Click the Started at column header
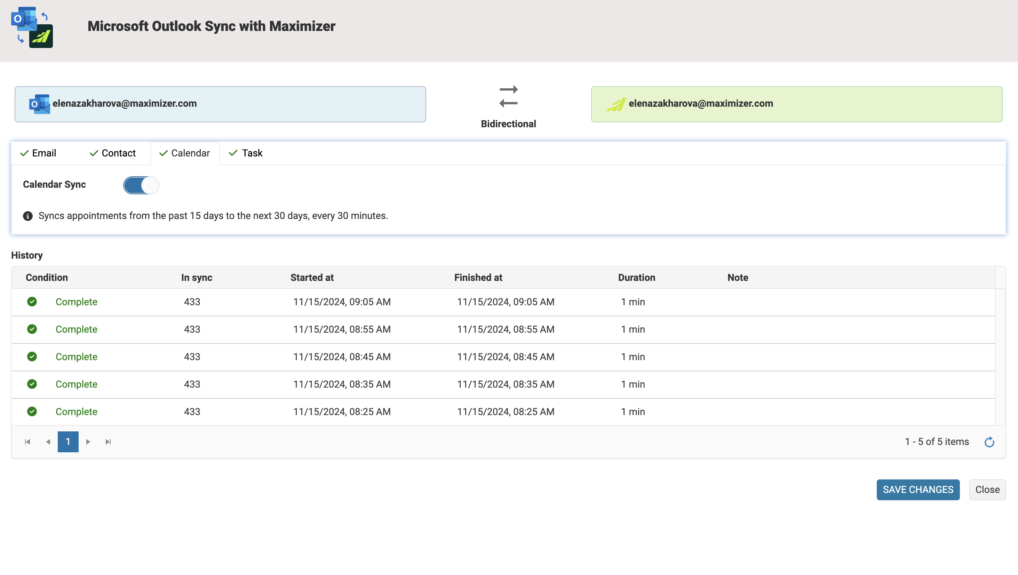This screenshot has height=575, width=1018. 312,278
